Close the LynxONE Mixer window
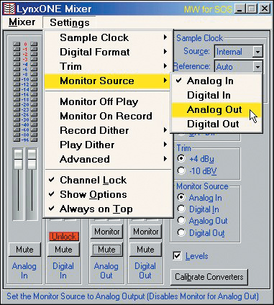 pyautogui.click(x=265, y=9)
